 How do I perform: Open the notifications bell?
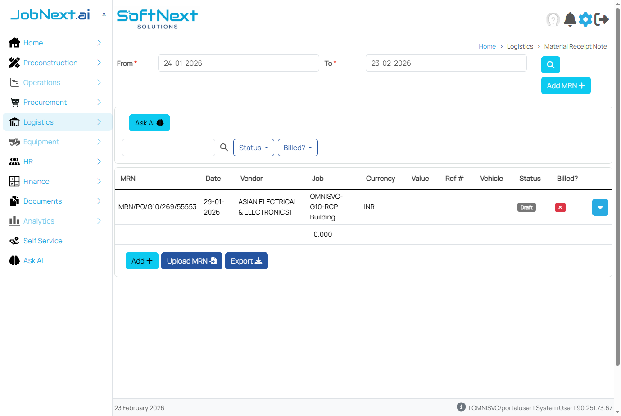570,19
